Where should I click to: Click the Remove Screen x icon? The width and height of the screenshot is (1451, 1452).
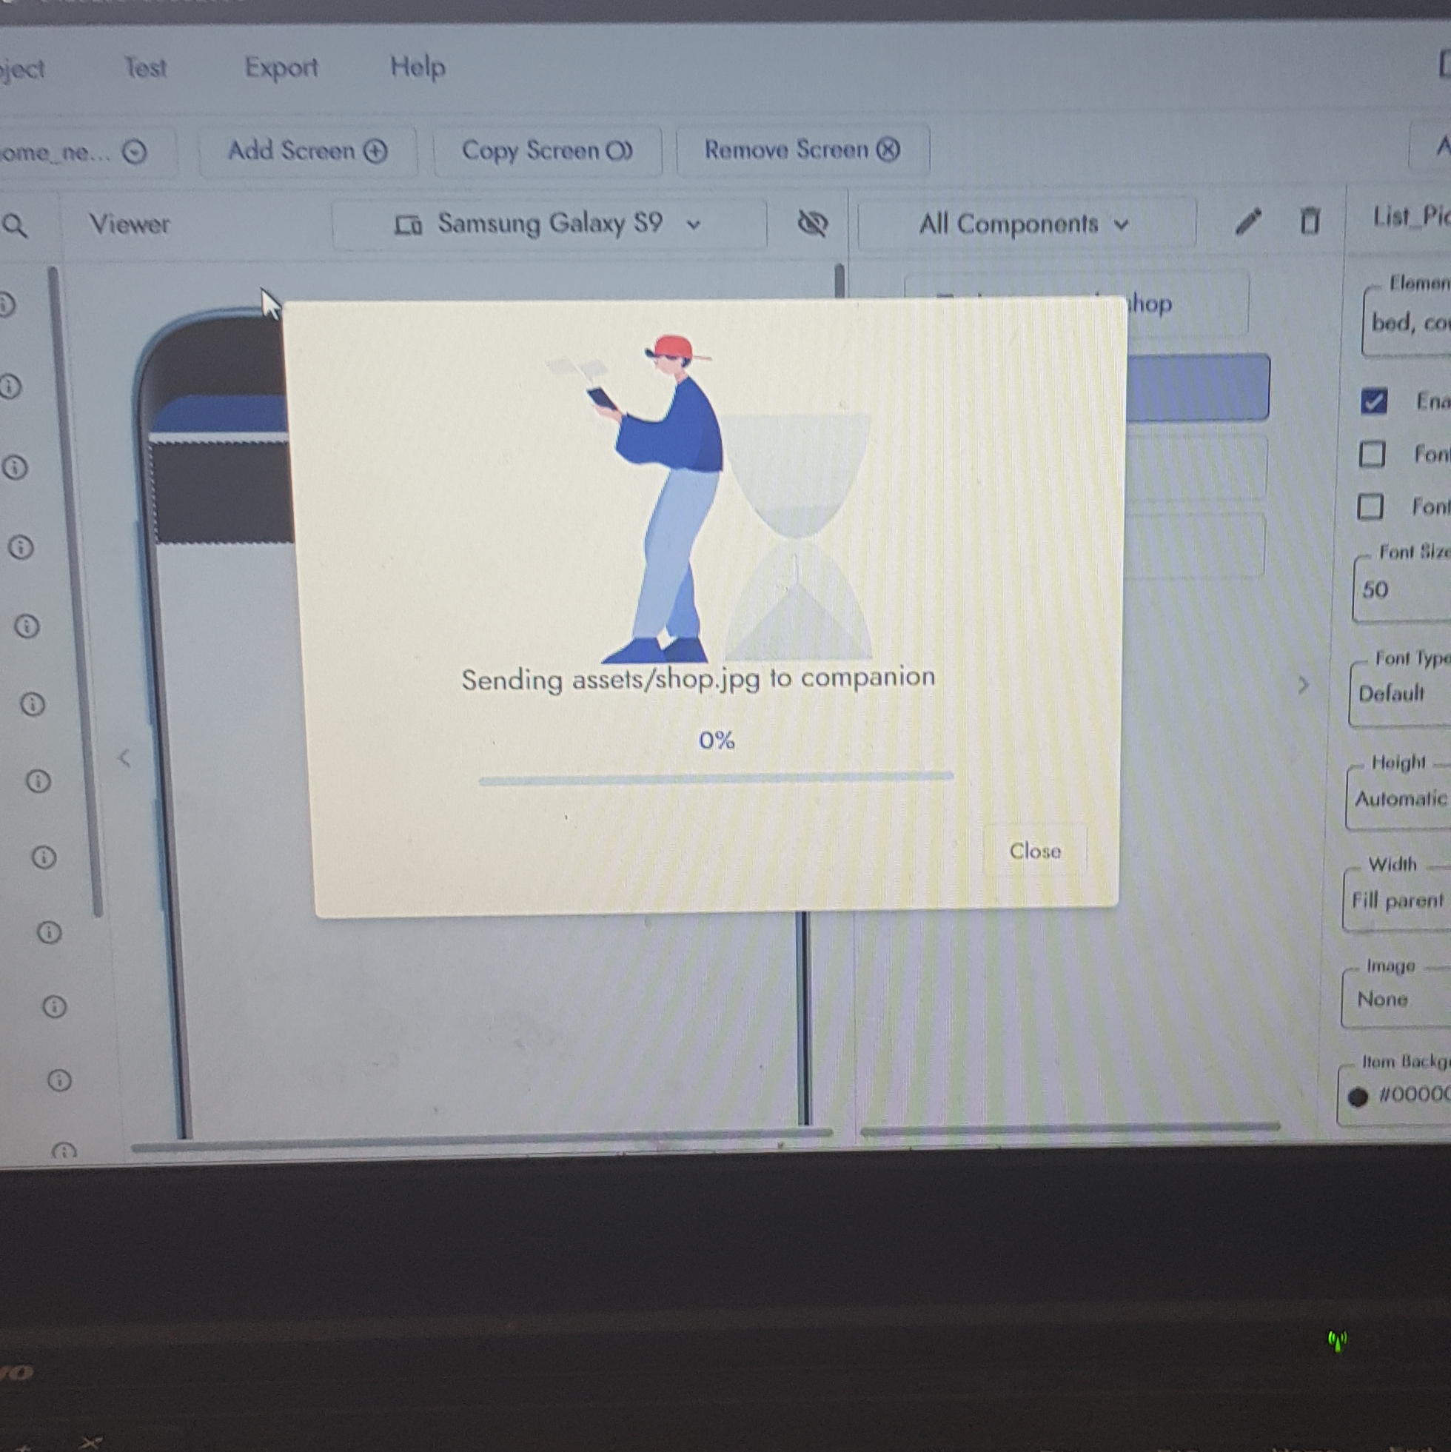(888, 150)
